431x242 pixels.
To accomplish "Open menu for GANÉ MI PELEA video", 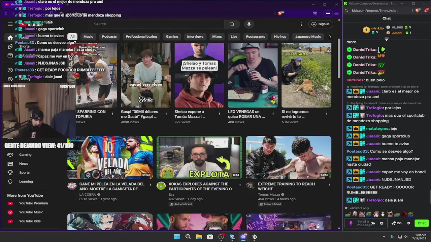I will pyautogui.click(x=151, y=185).
